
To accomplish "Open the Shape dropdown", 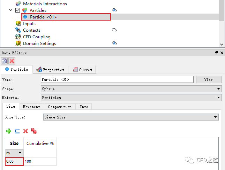I will pos(131,89).
